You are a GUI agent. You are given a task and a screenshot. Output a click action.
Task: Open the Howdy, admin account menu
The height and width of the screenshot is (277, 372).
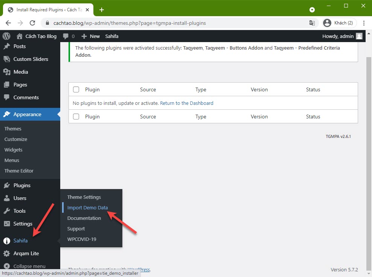pos(342,36)
